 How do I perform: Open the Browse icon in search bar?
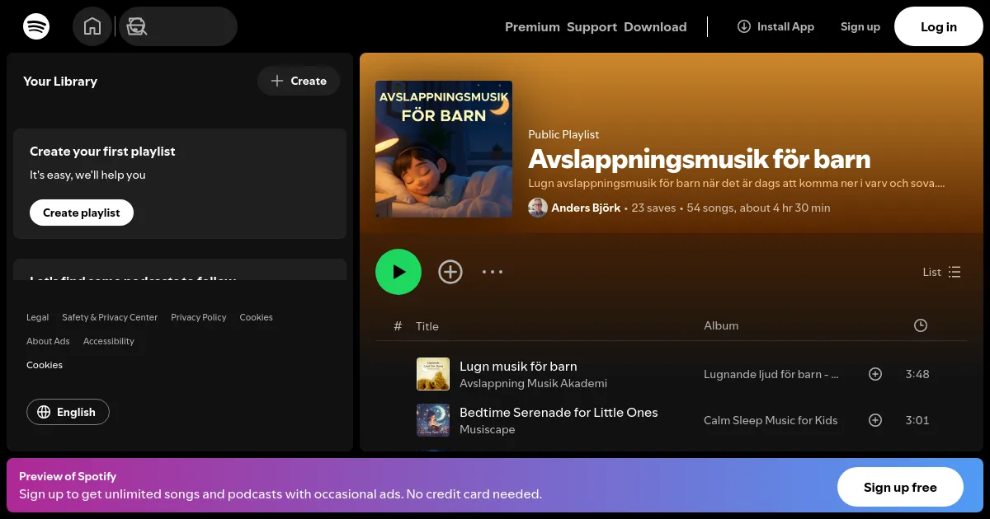point(136,26)
